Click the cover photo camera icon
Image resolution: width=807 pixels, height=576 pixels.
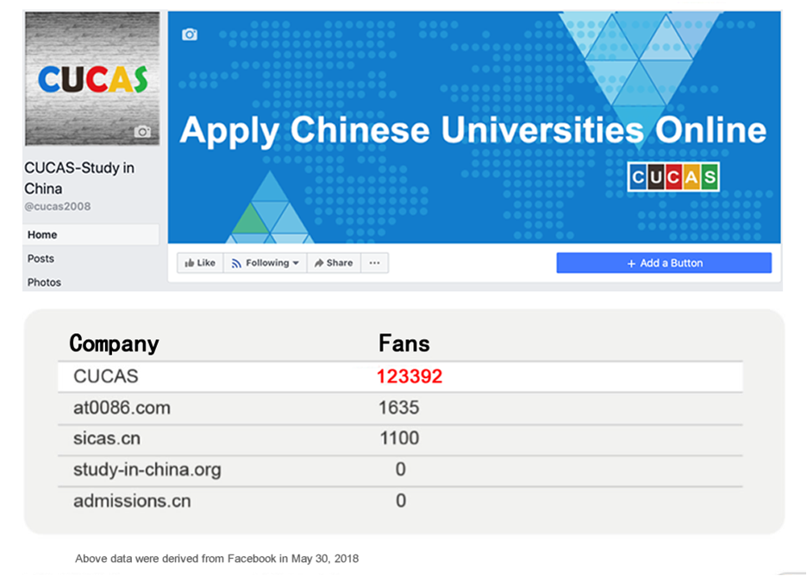pyautogui.click(x=190, y=34)
